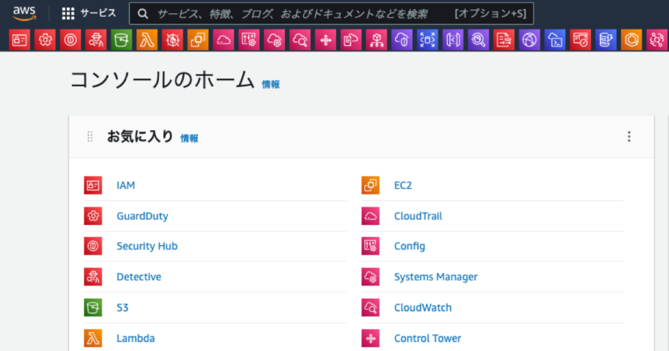Open the purple Athena magnifier shortcut
Viewport: 669px width, 351px height.
tap(478, 40)
